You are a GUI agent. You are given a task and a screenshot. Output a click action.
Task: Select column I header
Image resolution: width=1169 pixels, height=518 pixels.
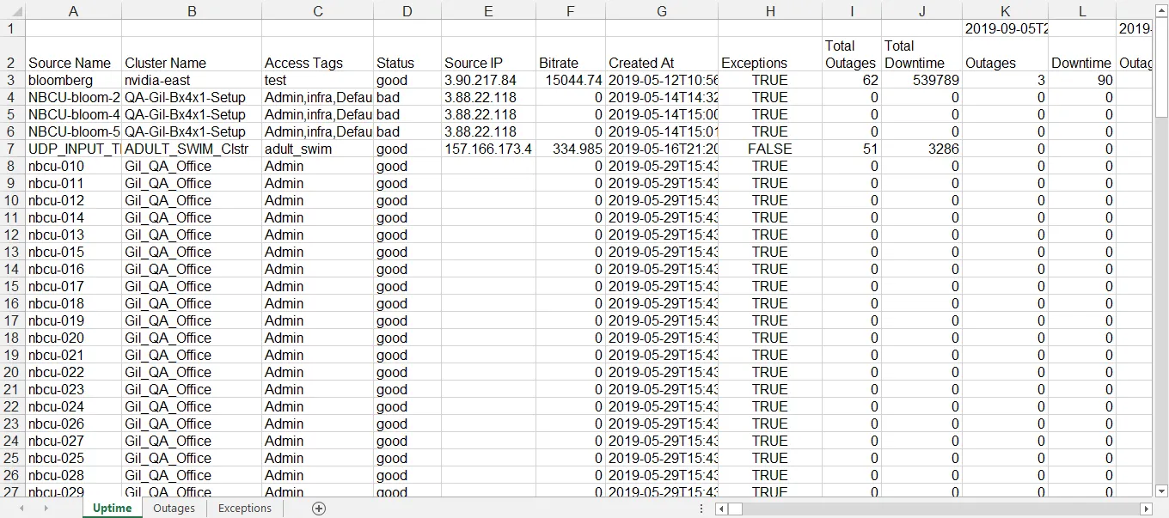tap(852, 11)
